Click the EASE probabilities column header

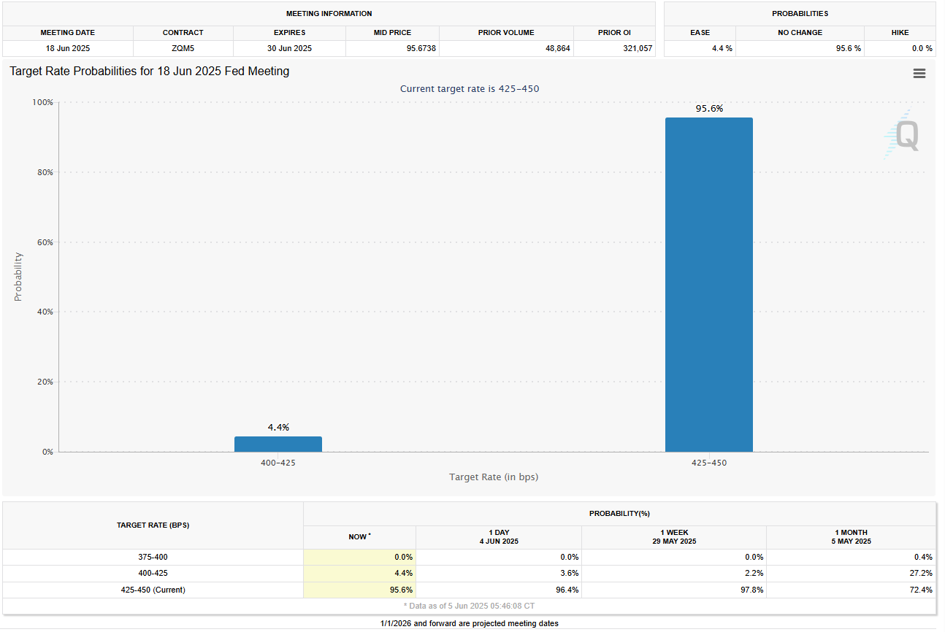point(700,33)
